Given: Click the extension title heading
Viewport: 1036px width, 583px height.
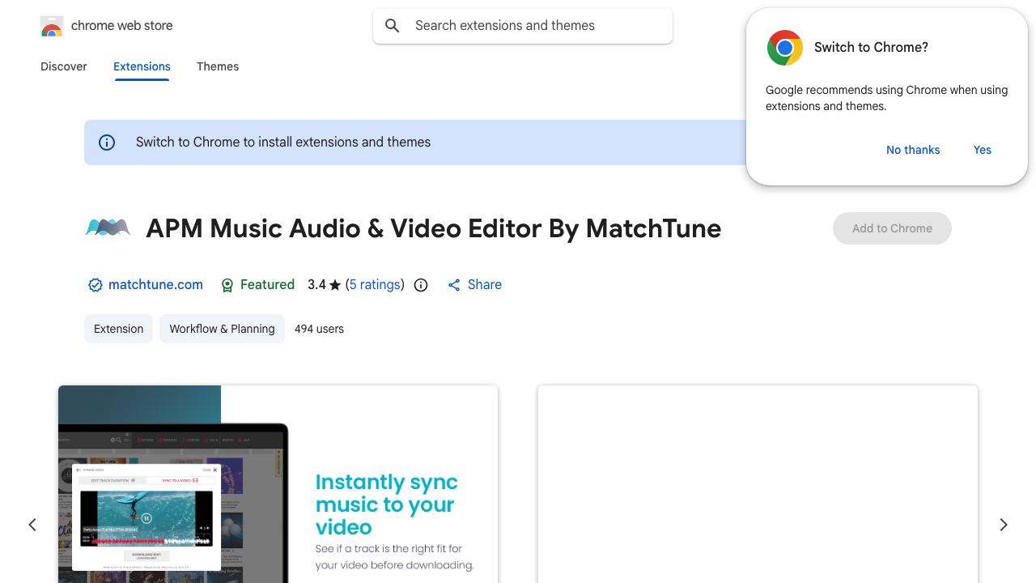Looking at the screenshot, I should click(x=434, y=228).
